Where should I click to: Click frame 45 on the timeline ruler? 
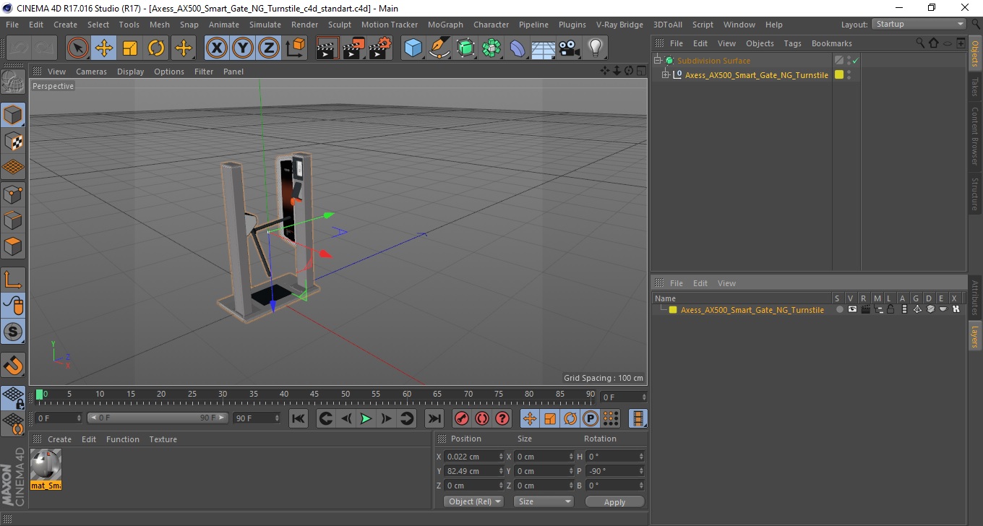(314, 394)
